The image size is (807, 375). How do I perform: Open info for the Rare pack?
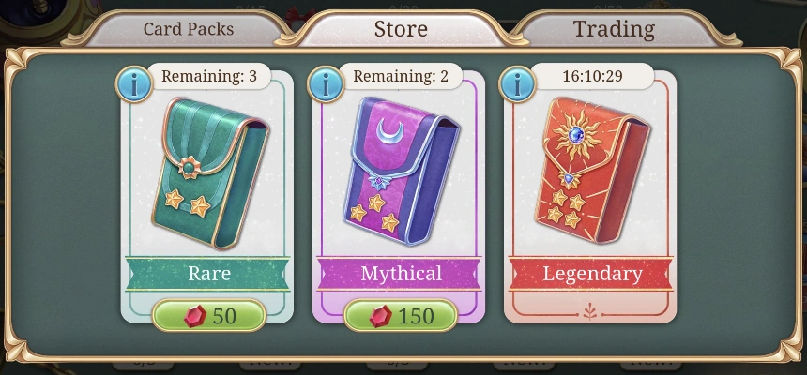[x=134, y=84]
